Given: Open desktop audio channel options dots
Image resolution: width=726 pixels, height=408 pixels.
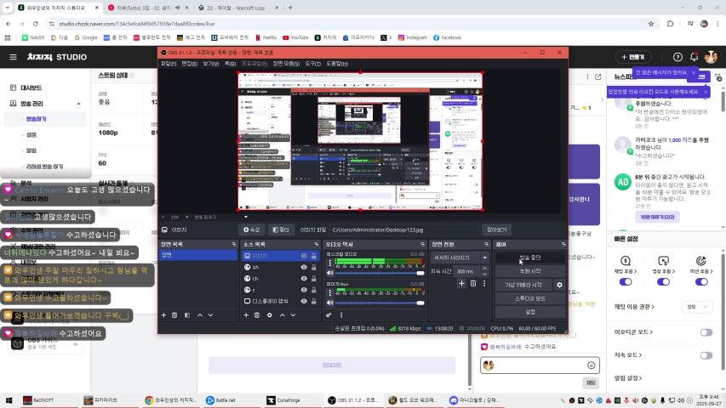Looking at the screenshot, I should [330, 263].
